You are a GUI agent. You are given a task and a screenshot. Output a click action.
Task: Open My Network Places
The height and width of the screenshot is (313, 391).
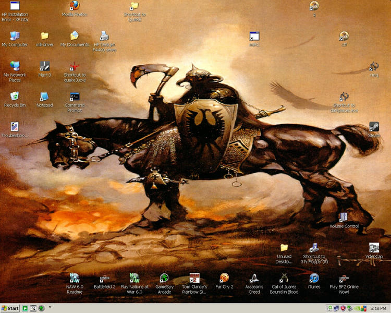click(x=15, y=72)
